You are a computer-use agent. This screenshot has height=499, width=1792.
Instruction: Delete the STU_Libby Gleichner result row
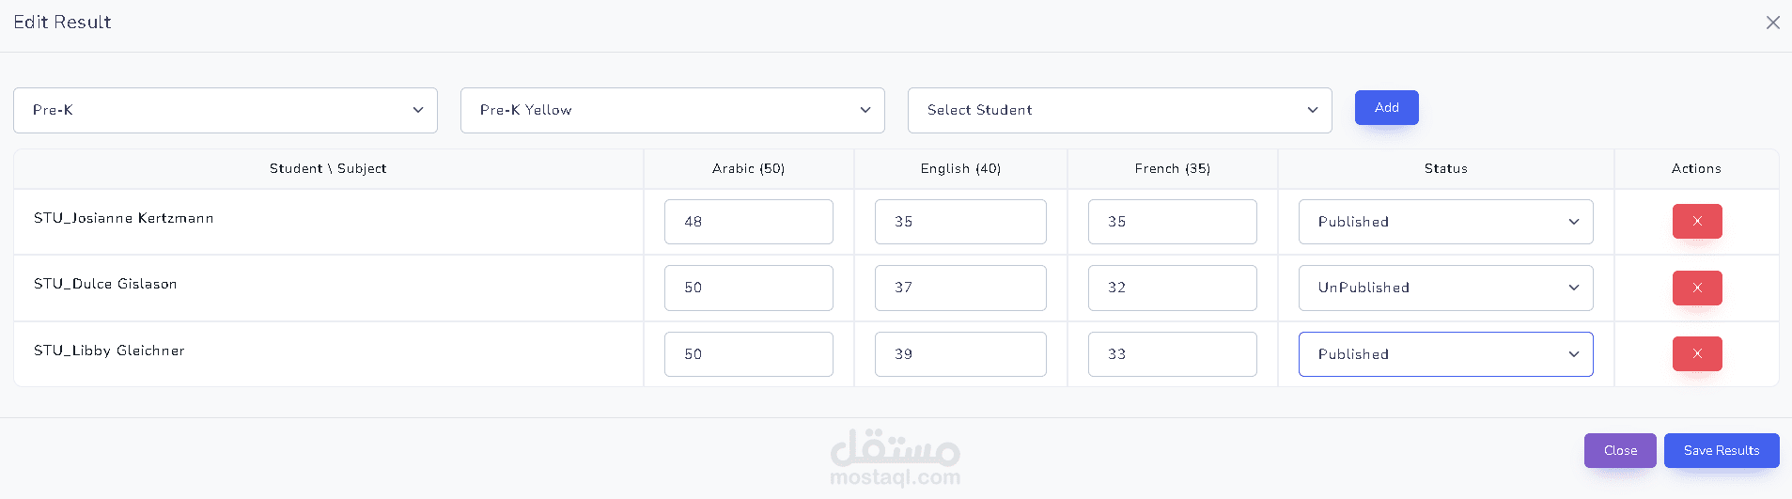point(1696,354)
